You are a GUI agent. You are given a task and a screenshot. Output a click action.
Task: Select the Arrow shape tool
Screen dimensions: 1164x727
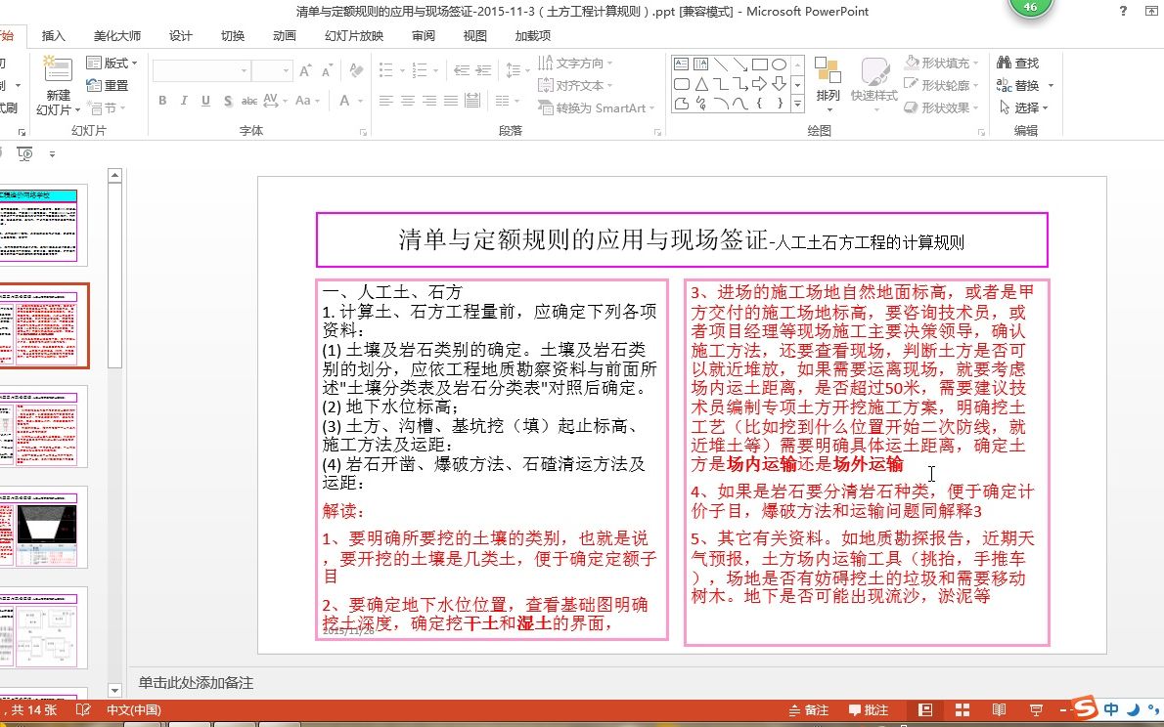(x=740, y=64)
